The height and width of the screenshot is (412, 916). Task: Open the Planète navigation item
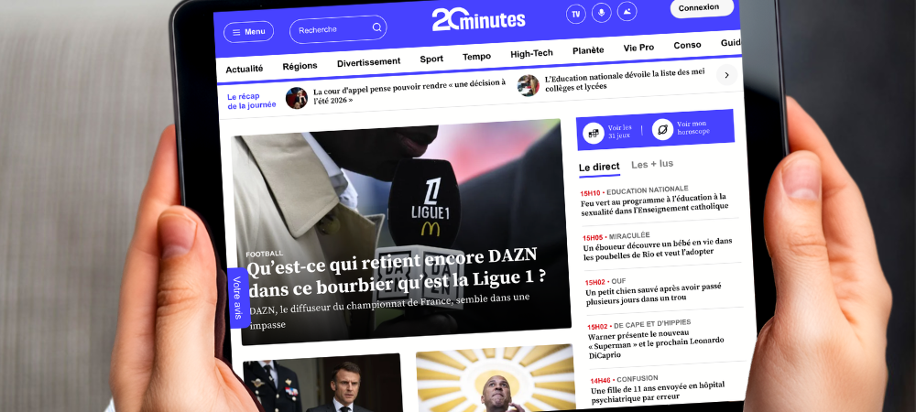click(x=588, y=50)
